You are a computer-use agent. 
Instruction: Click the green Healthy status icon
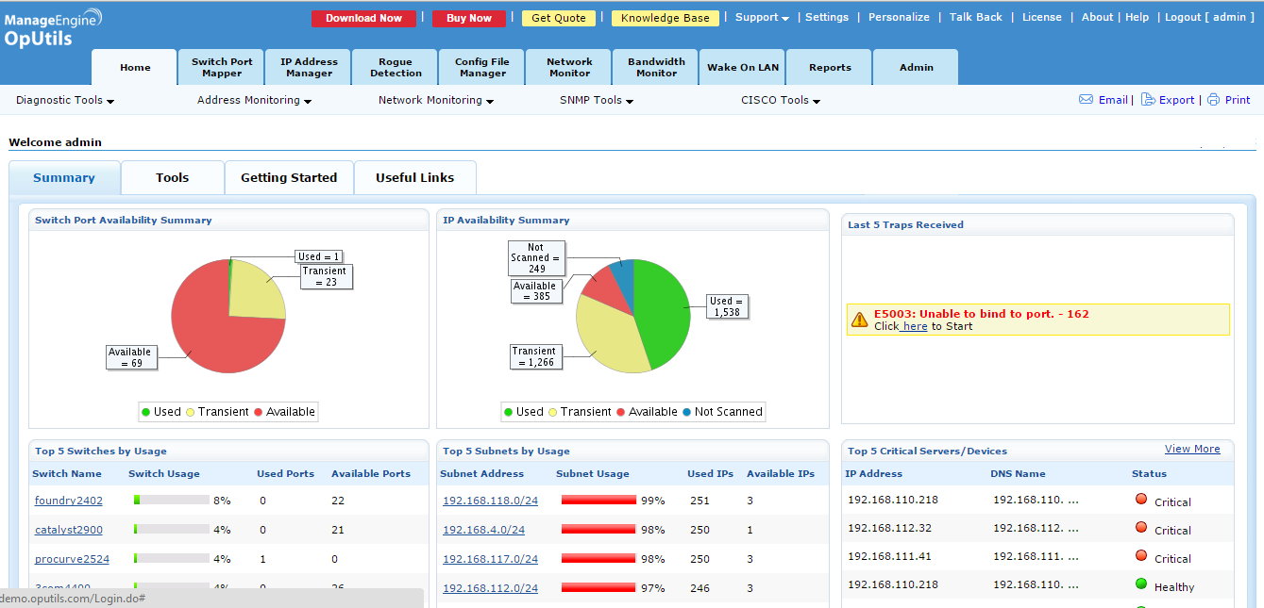[x=1140, y=584]
